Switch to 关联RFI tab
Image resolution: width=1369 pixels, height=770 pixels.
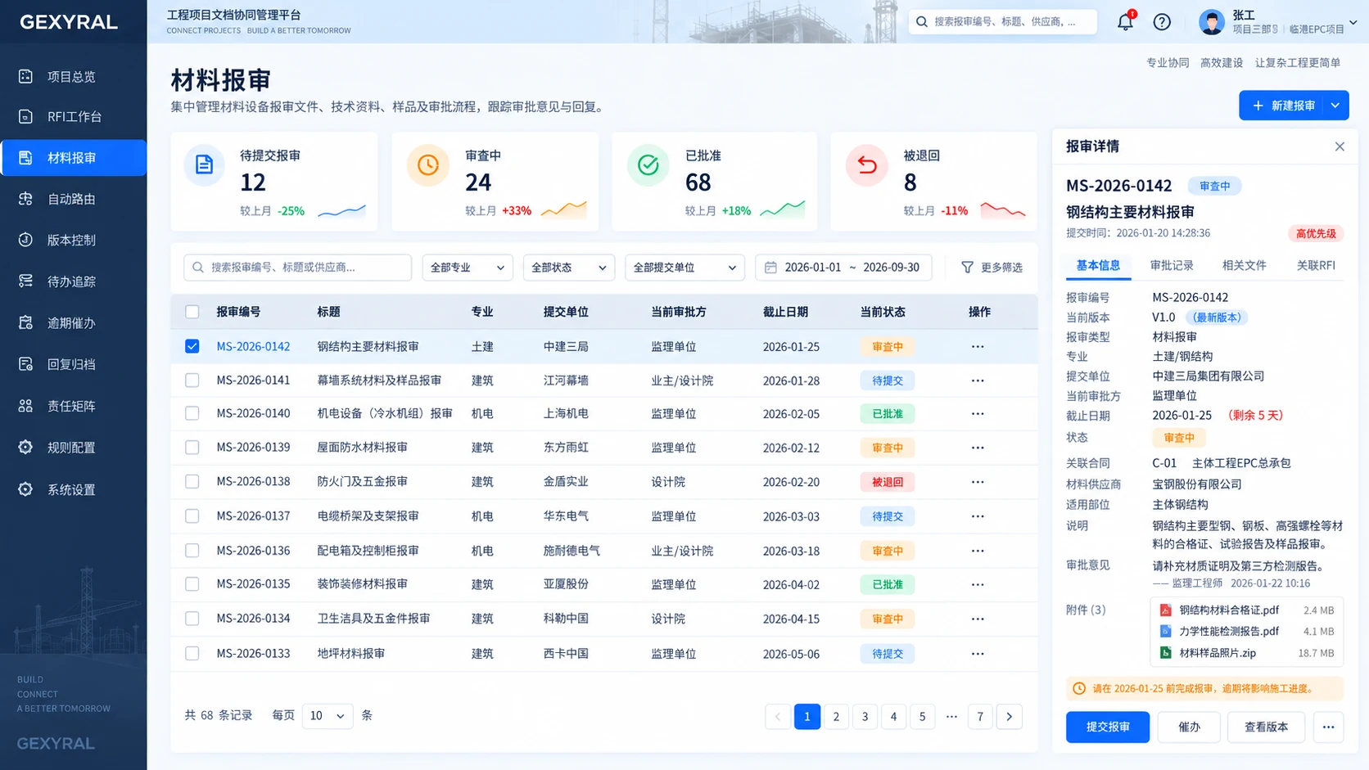[x=1316, y=265]
